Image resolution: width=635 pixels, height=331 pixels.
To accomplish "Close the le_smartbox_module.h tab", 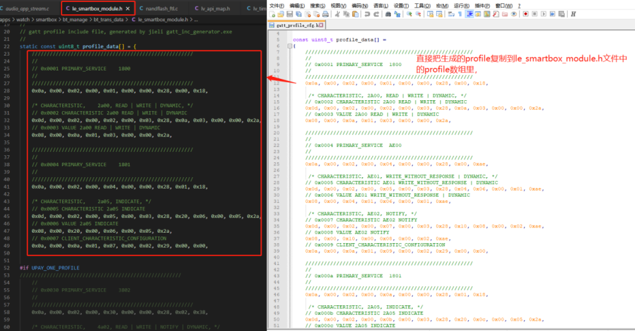I will [x=128, y=8].
